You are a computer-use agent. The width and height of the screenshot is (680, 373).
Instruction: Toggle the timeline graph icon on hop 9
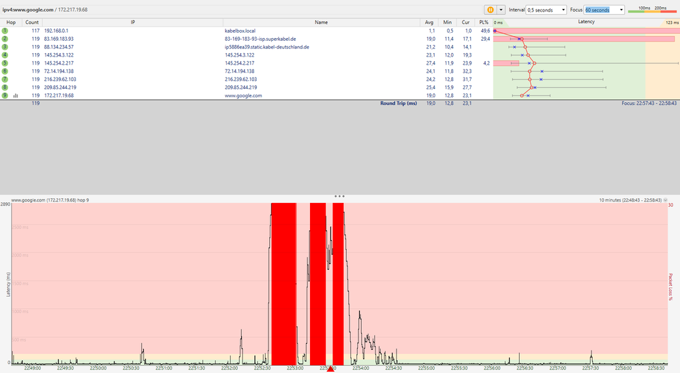point(16,96)
